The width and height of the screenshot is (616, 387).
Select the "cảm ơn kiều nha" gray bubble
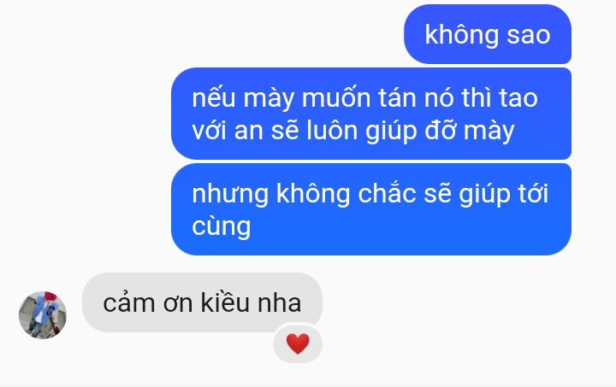tap(202, 302)
